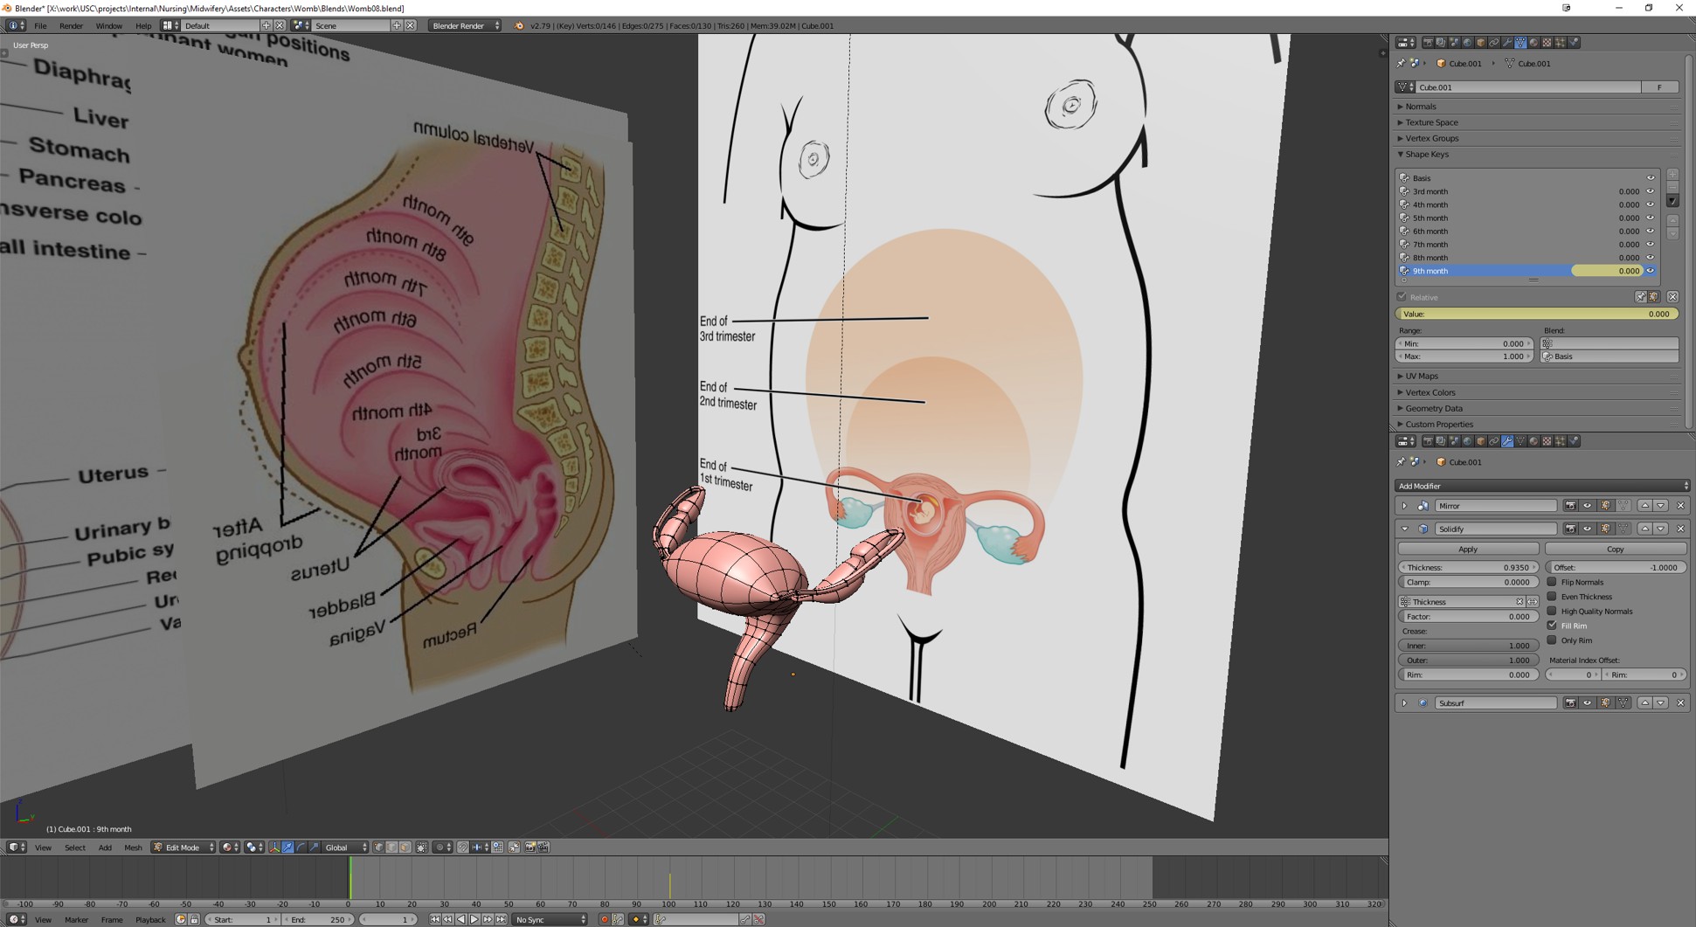Click Copy on the Solidify modifier
The image size is (1696, 927).
coord(1615,549)
